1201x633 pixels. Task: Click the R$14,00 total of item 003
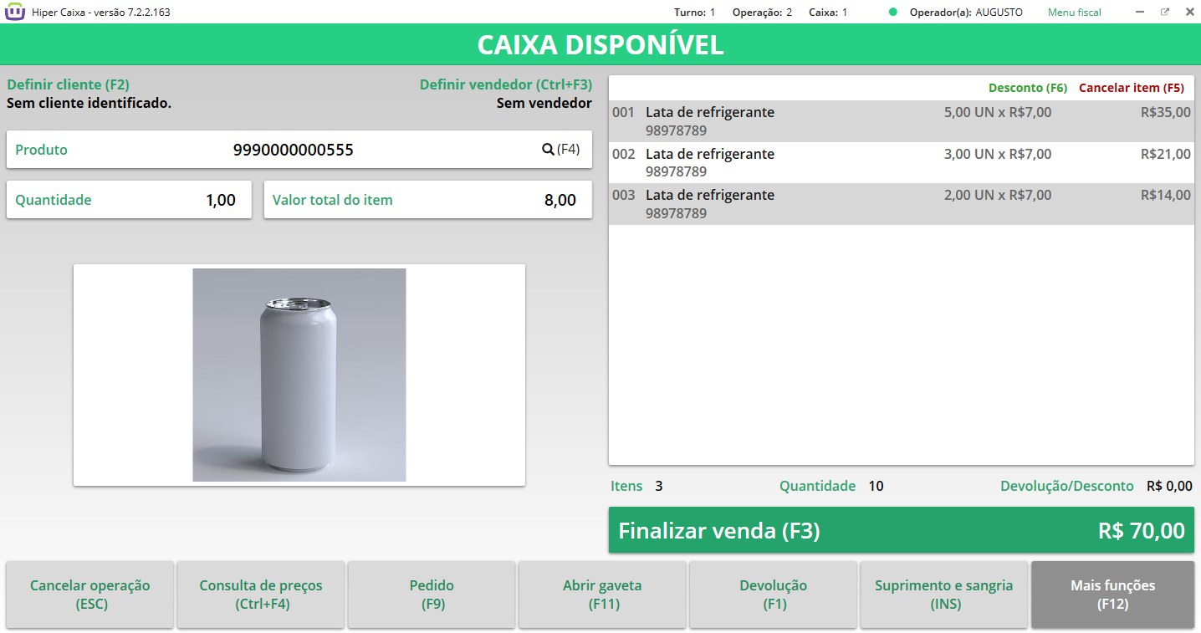coord(1166,195)
